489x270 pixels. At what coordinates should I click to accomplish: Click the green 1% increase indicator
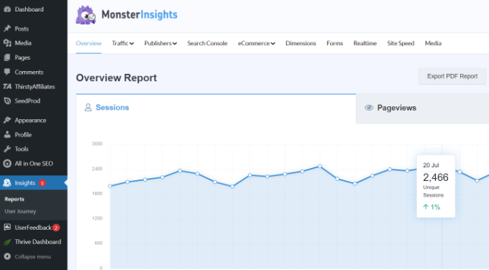pyautogui.click(x=431, y=207)
